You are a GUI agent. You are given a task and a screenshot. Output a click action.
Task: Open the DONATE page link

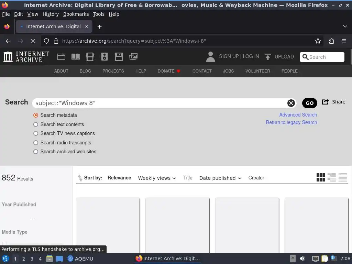tap(169, 71)
